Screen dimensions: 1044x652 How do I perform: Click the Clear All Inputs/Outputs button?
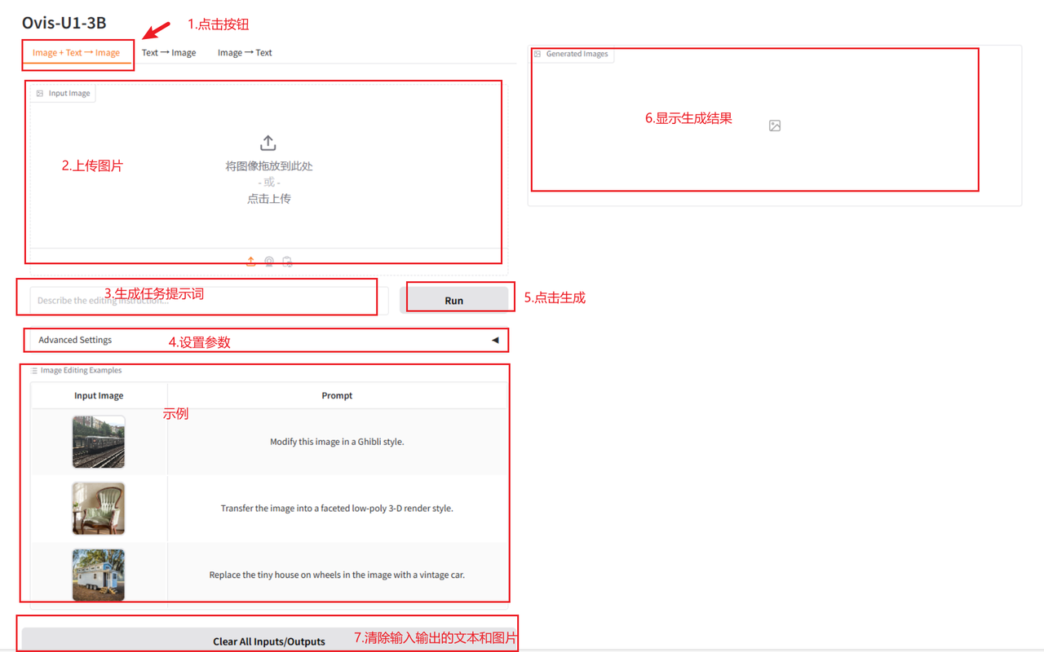tap(268, 641)
